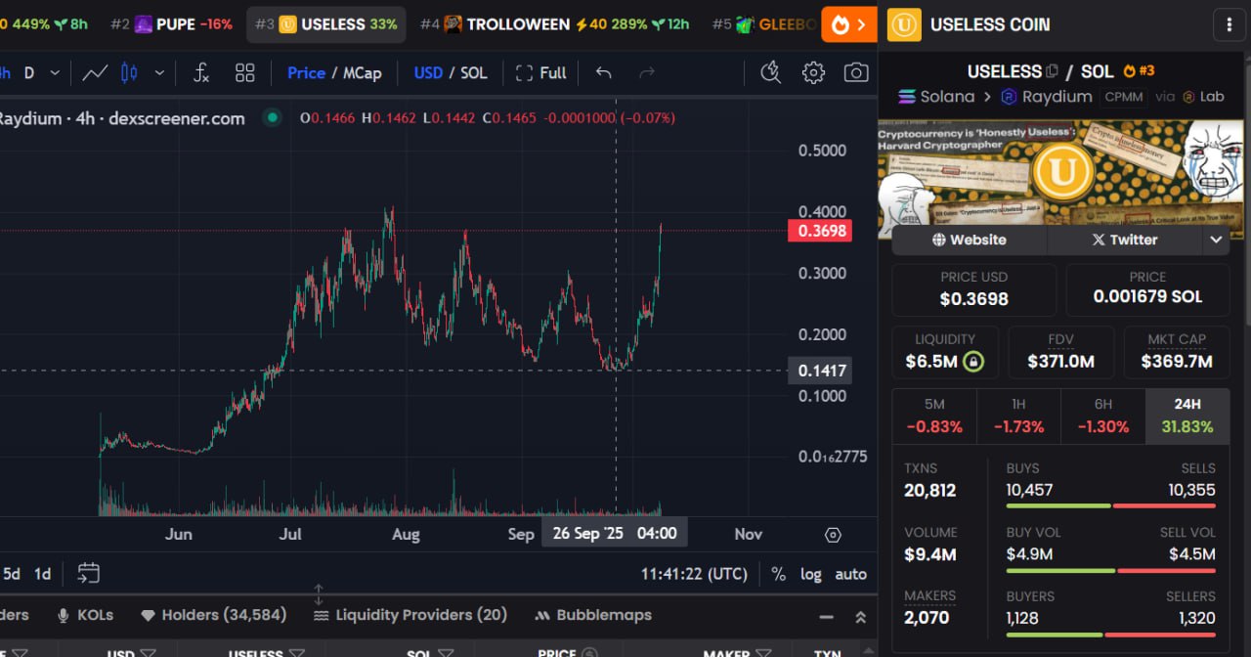Select the 6H price change timeframe
The image size is (1251, 657).
(1102, 416)
